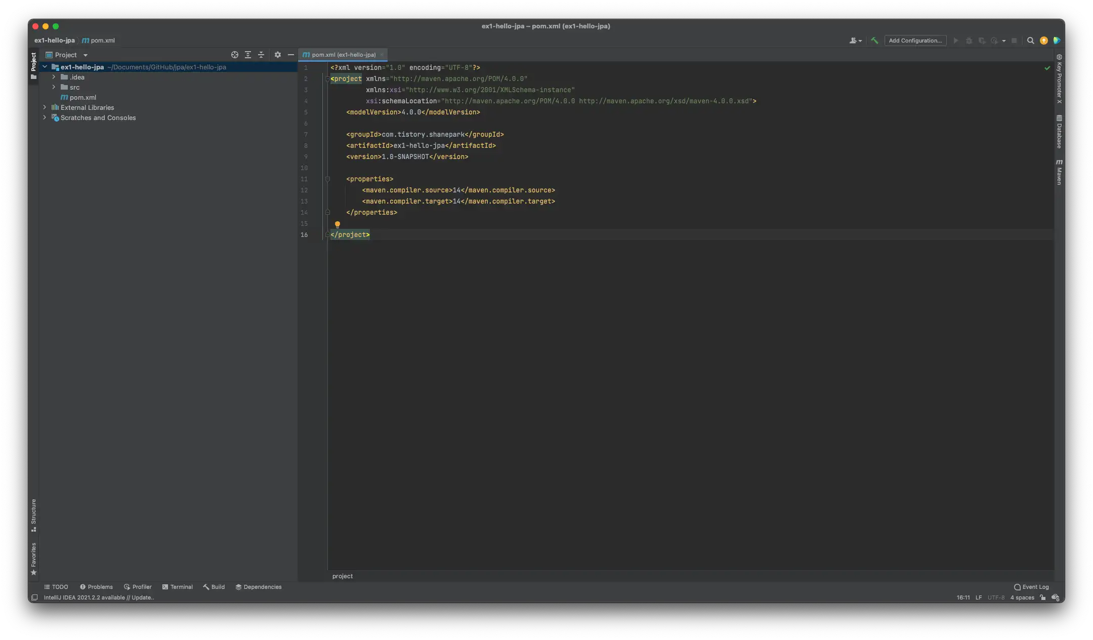1093x640 pixels.
Task: Select pom.xml in project tree
Action: point(82,97)
